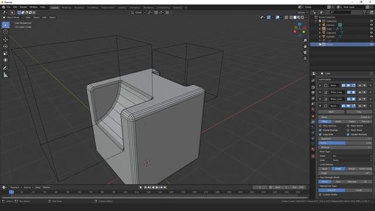This screenshot has width=375, height=211.
Task: Collapse the Collection in outliner
Action: 316,21
